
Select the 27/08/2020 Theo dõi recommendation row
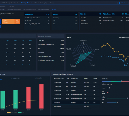click(x=76, y=82)
